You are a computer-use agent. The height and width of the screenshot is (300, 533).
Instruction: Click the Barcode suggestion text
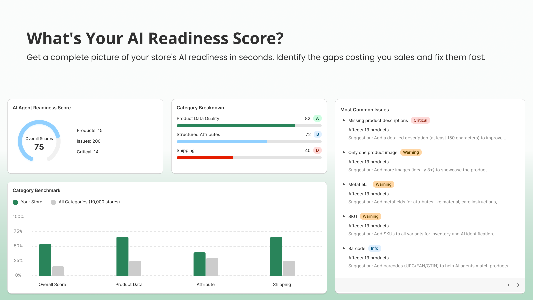[x=430, y=266]
